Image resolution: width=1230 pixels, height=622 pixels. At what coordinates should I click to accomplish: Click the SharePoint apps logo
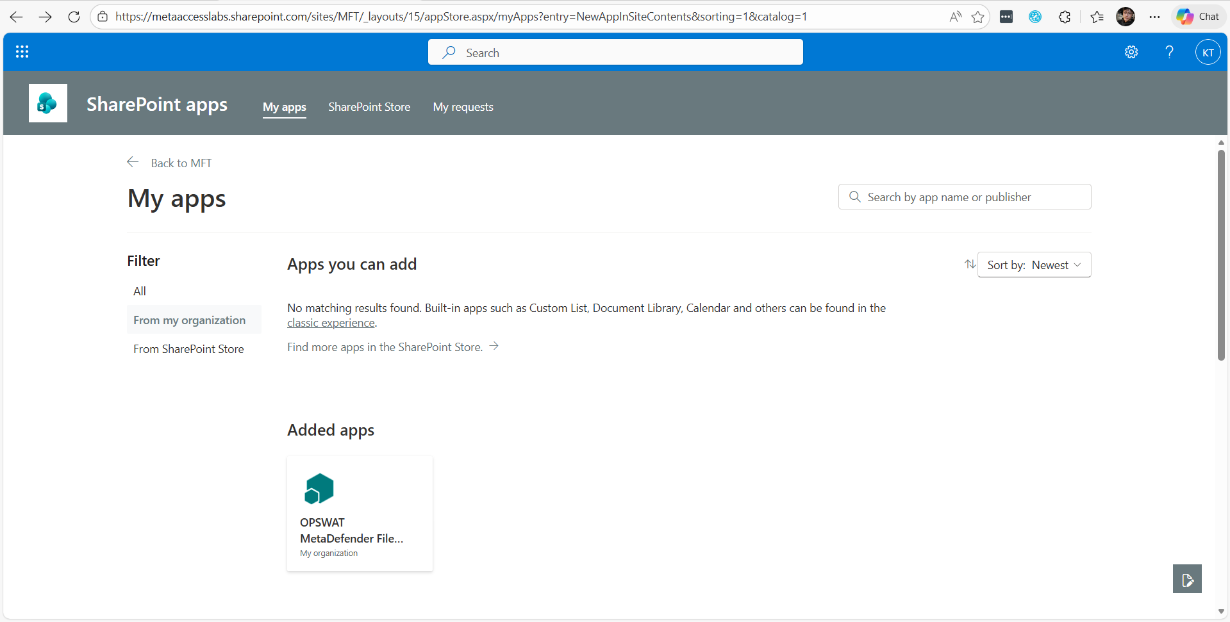(47, 102)
